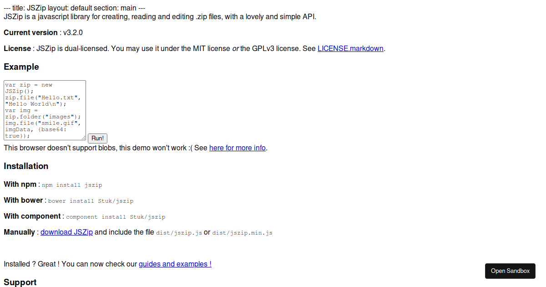Screen dimensions: 546x287
Task: Click the Installation section heading
Action: (x=26, y=166)
